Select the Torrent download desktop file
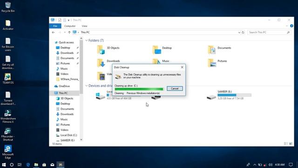This screenshot has height=168, width=298. tap(8, 98)
